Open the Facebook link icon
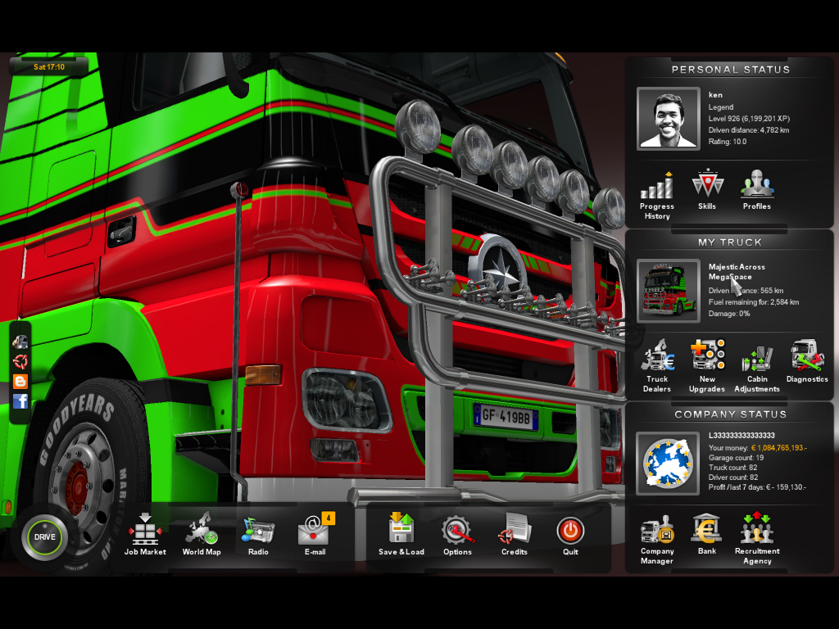Screen dimensions: 839x629 [x=20, y=401]
